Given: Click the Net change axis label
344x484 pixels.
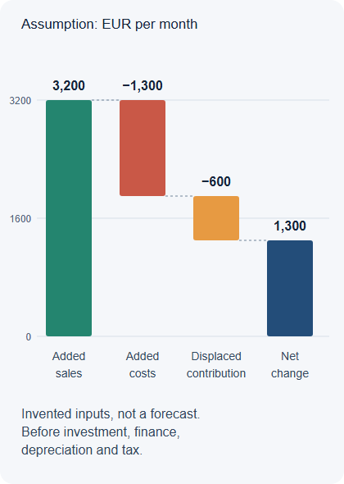Looking at the screenshot, I should 290,365.
